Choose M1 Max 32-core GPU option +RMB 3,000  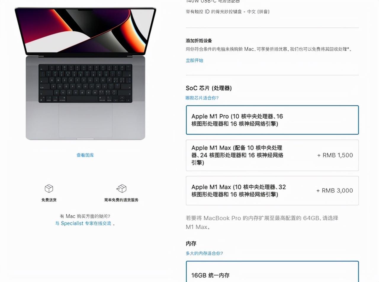272,191
